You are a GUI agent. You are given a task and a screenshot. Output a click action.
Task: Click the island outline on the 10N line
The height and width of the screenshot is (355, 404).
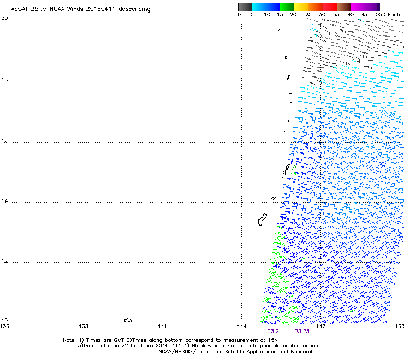click(128, 320)
